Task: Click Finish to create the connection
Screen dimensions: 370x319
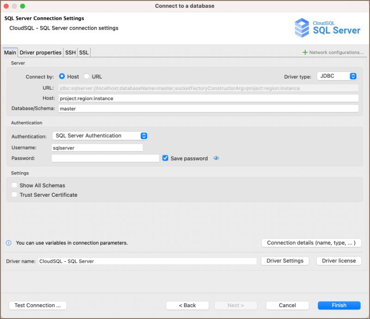Action: 339,305
